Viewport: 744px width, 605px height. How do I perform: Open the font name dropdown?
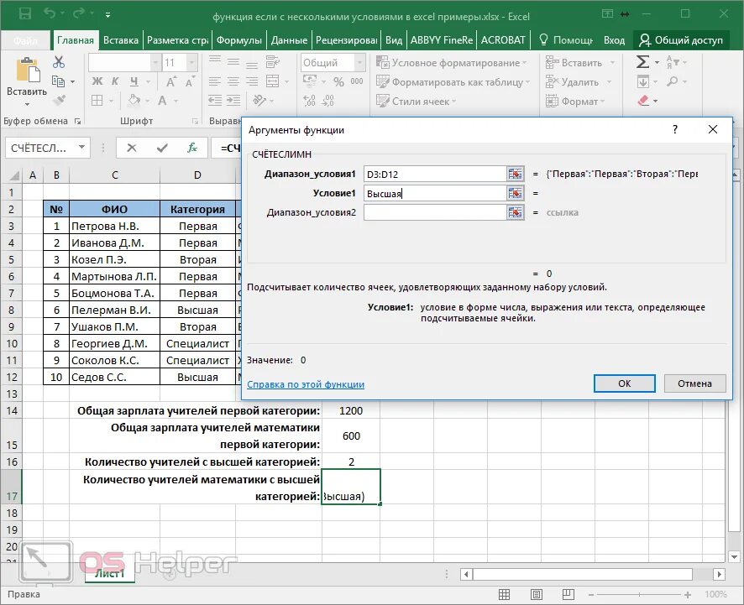point(155,63)
